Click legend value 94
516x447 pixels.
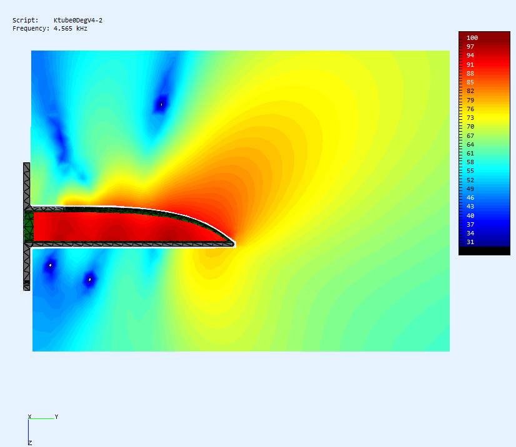(470, 56)
